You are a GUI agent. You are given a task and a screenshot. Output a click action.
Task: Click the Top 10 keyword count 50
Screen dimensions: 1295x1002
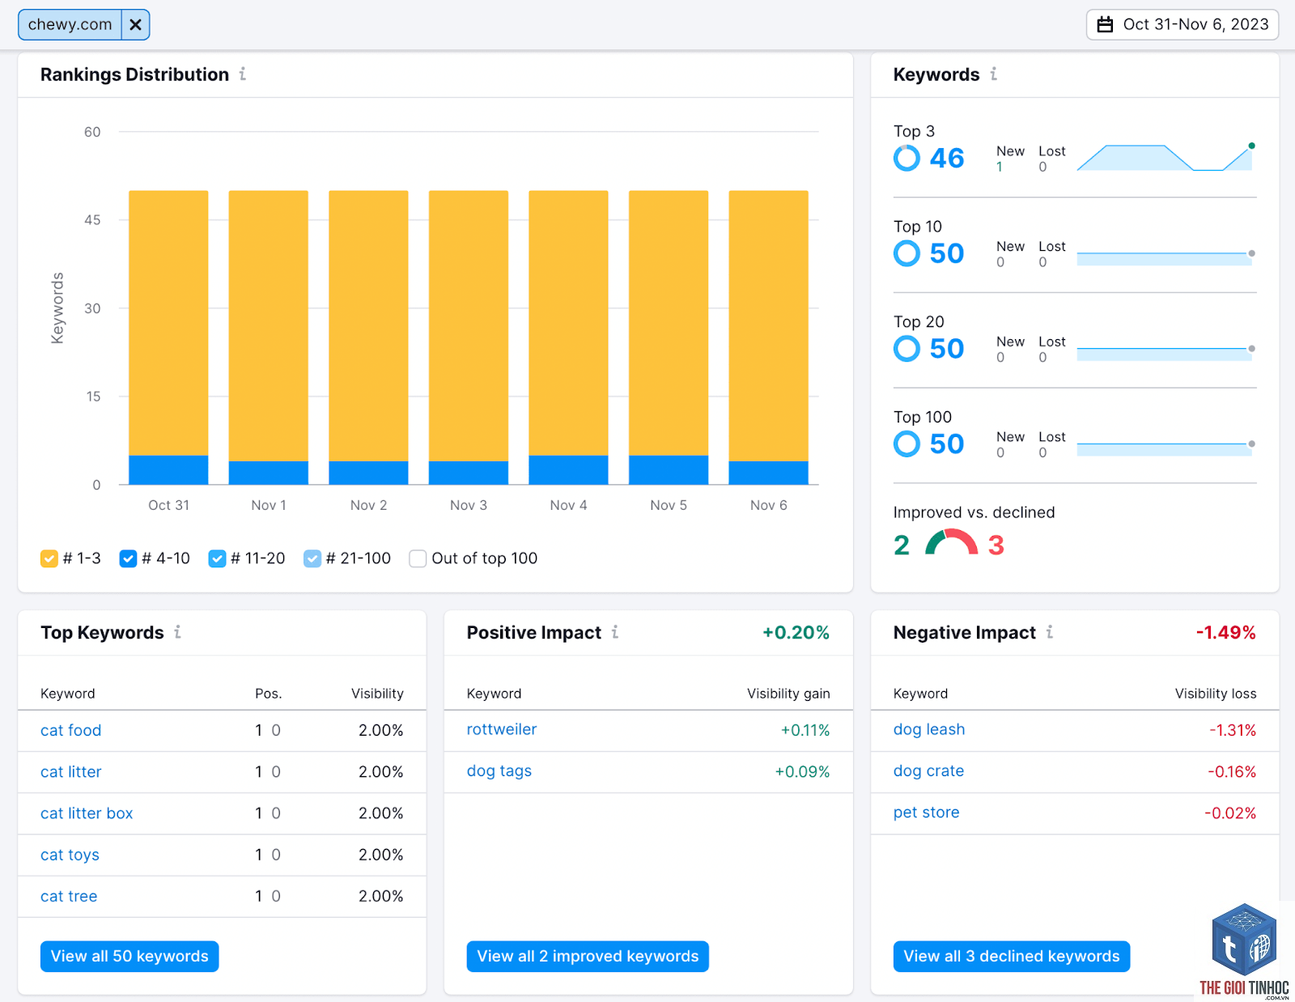947,253
